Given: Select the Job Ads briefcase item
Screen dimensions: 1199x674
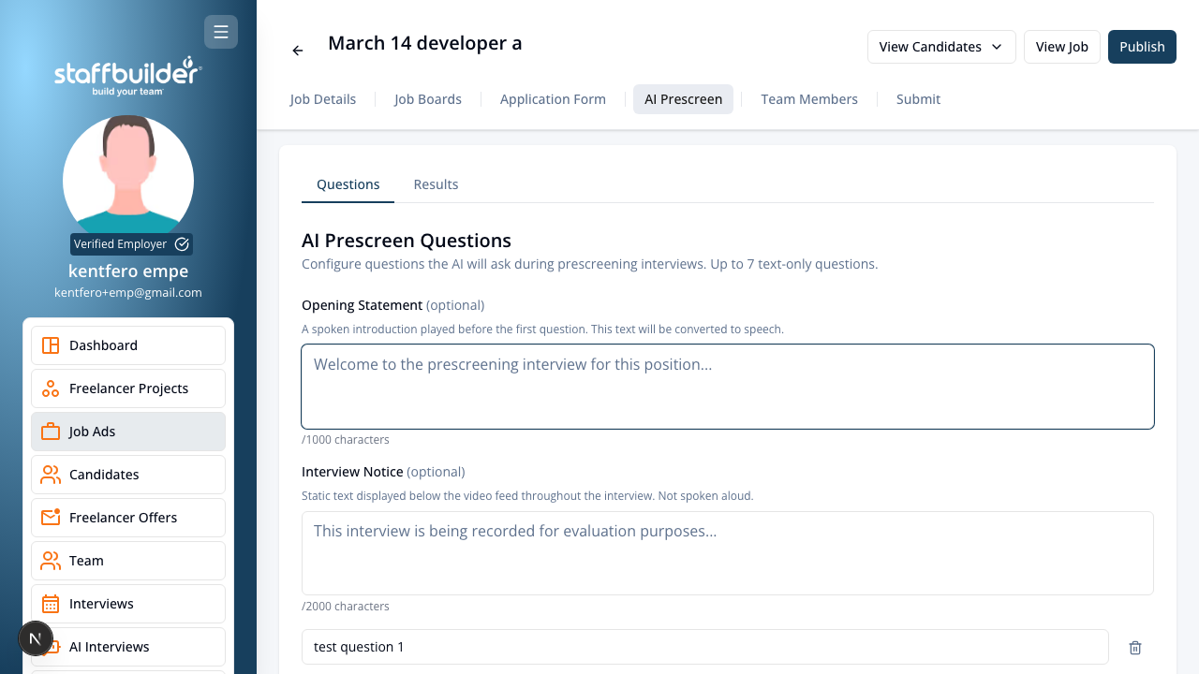Looking at the screenshot, I should pos(128,432).
